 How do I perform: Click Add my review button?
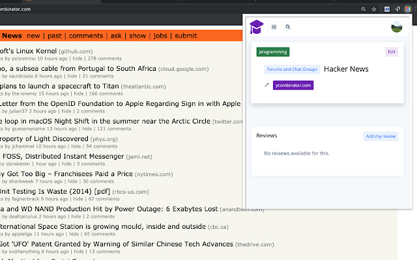tap(381, 136)
